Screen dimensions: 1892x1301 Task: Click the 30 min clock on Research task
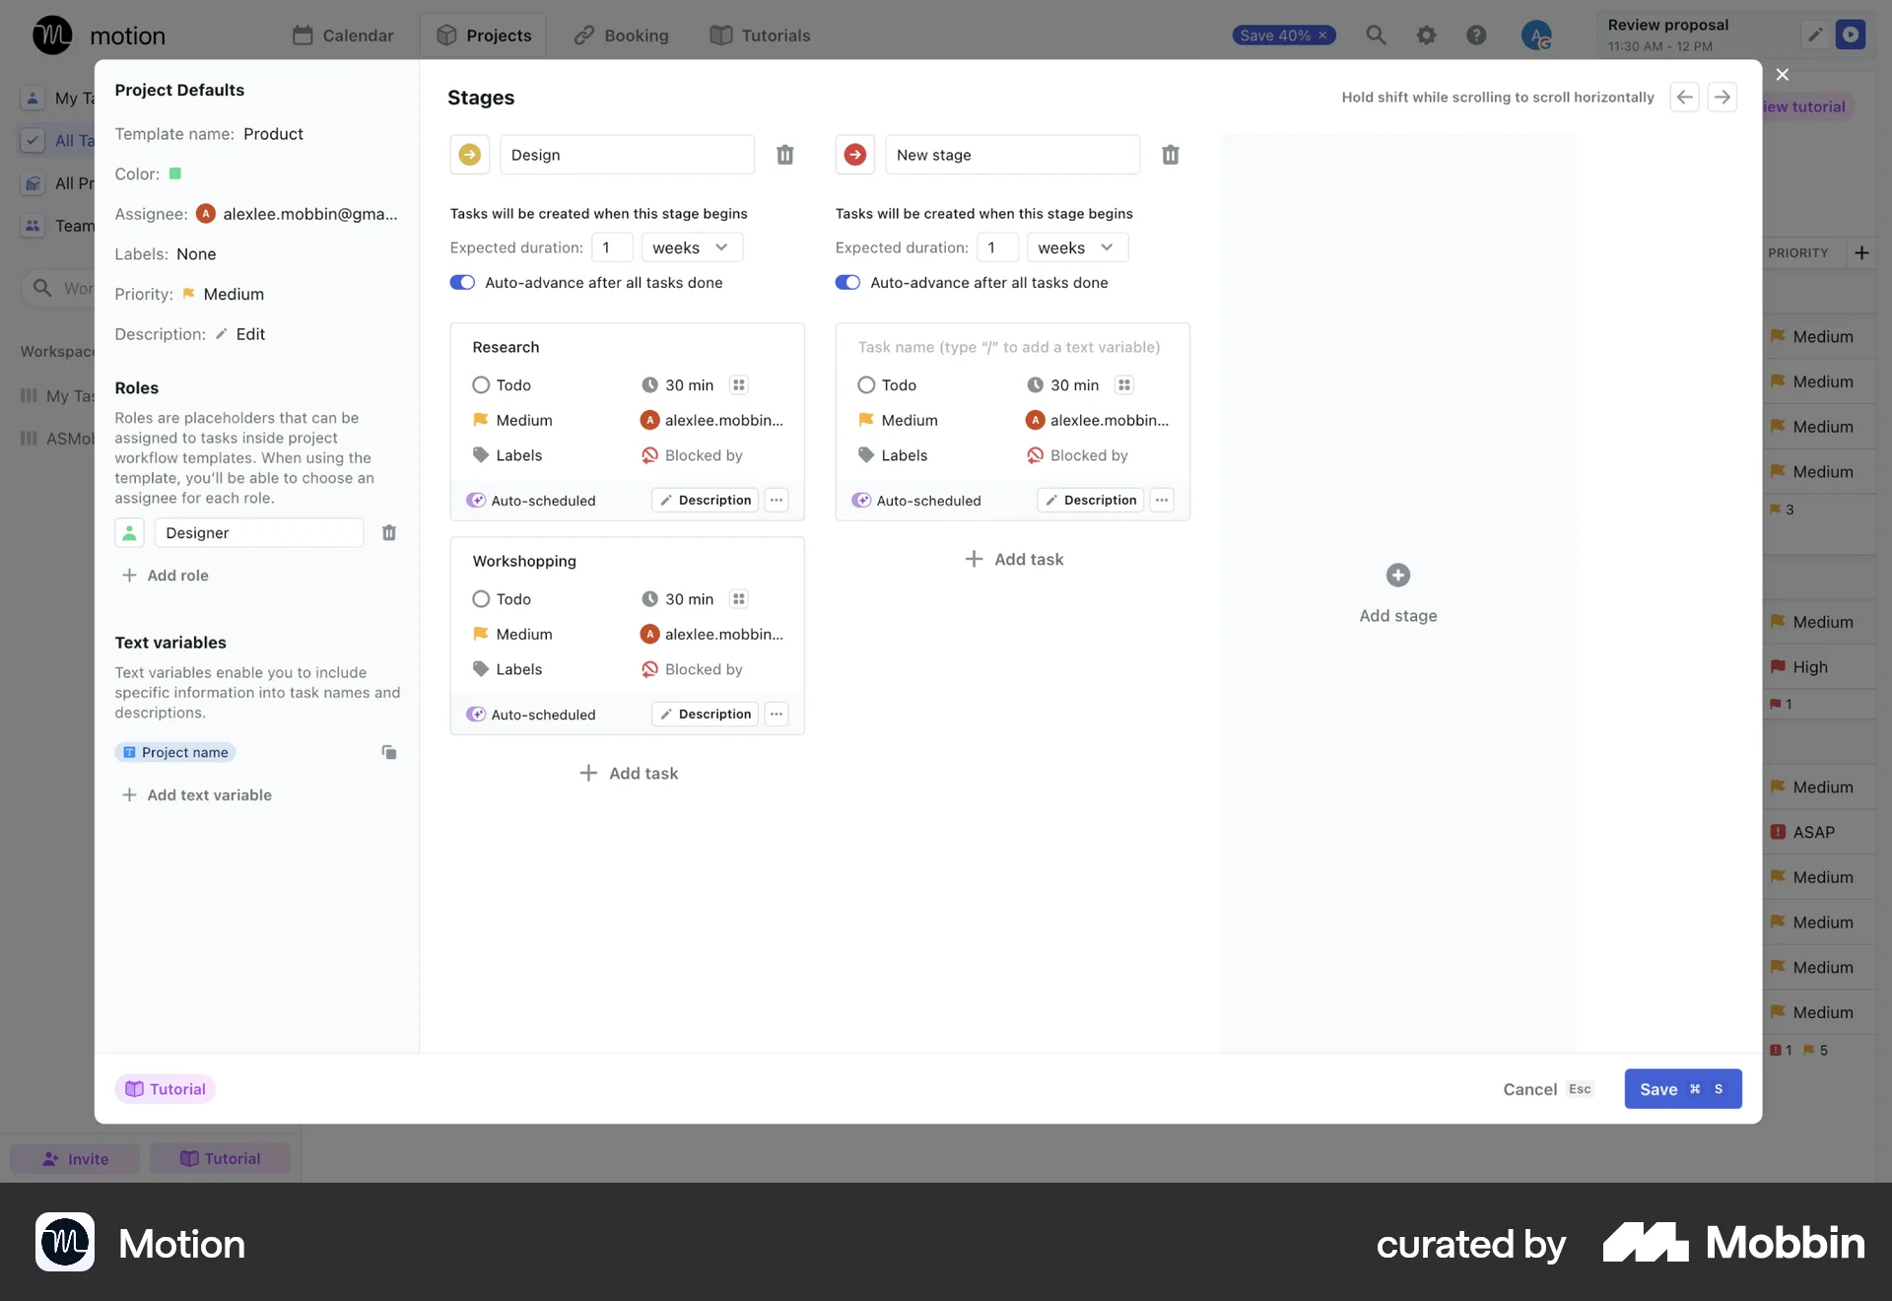coord(650,384)
